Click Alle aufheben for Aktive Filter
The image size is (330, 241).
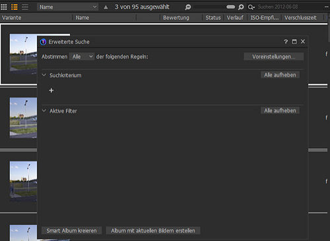[x=280, y=111]
